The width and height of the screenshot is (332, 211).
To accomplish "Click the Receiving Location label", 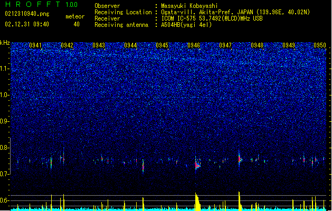I will [x=123, y=12].
